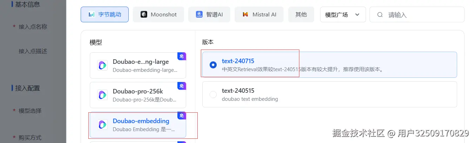This screenshot has height=143, width=474.
Task: Select the text-240715 version radio button
Action: pos(213,65)
